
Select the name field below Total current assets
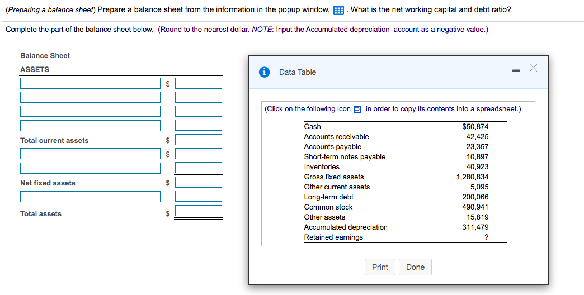tap(90, 154)
